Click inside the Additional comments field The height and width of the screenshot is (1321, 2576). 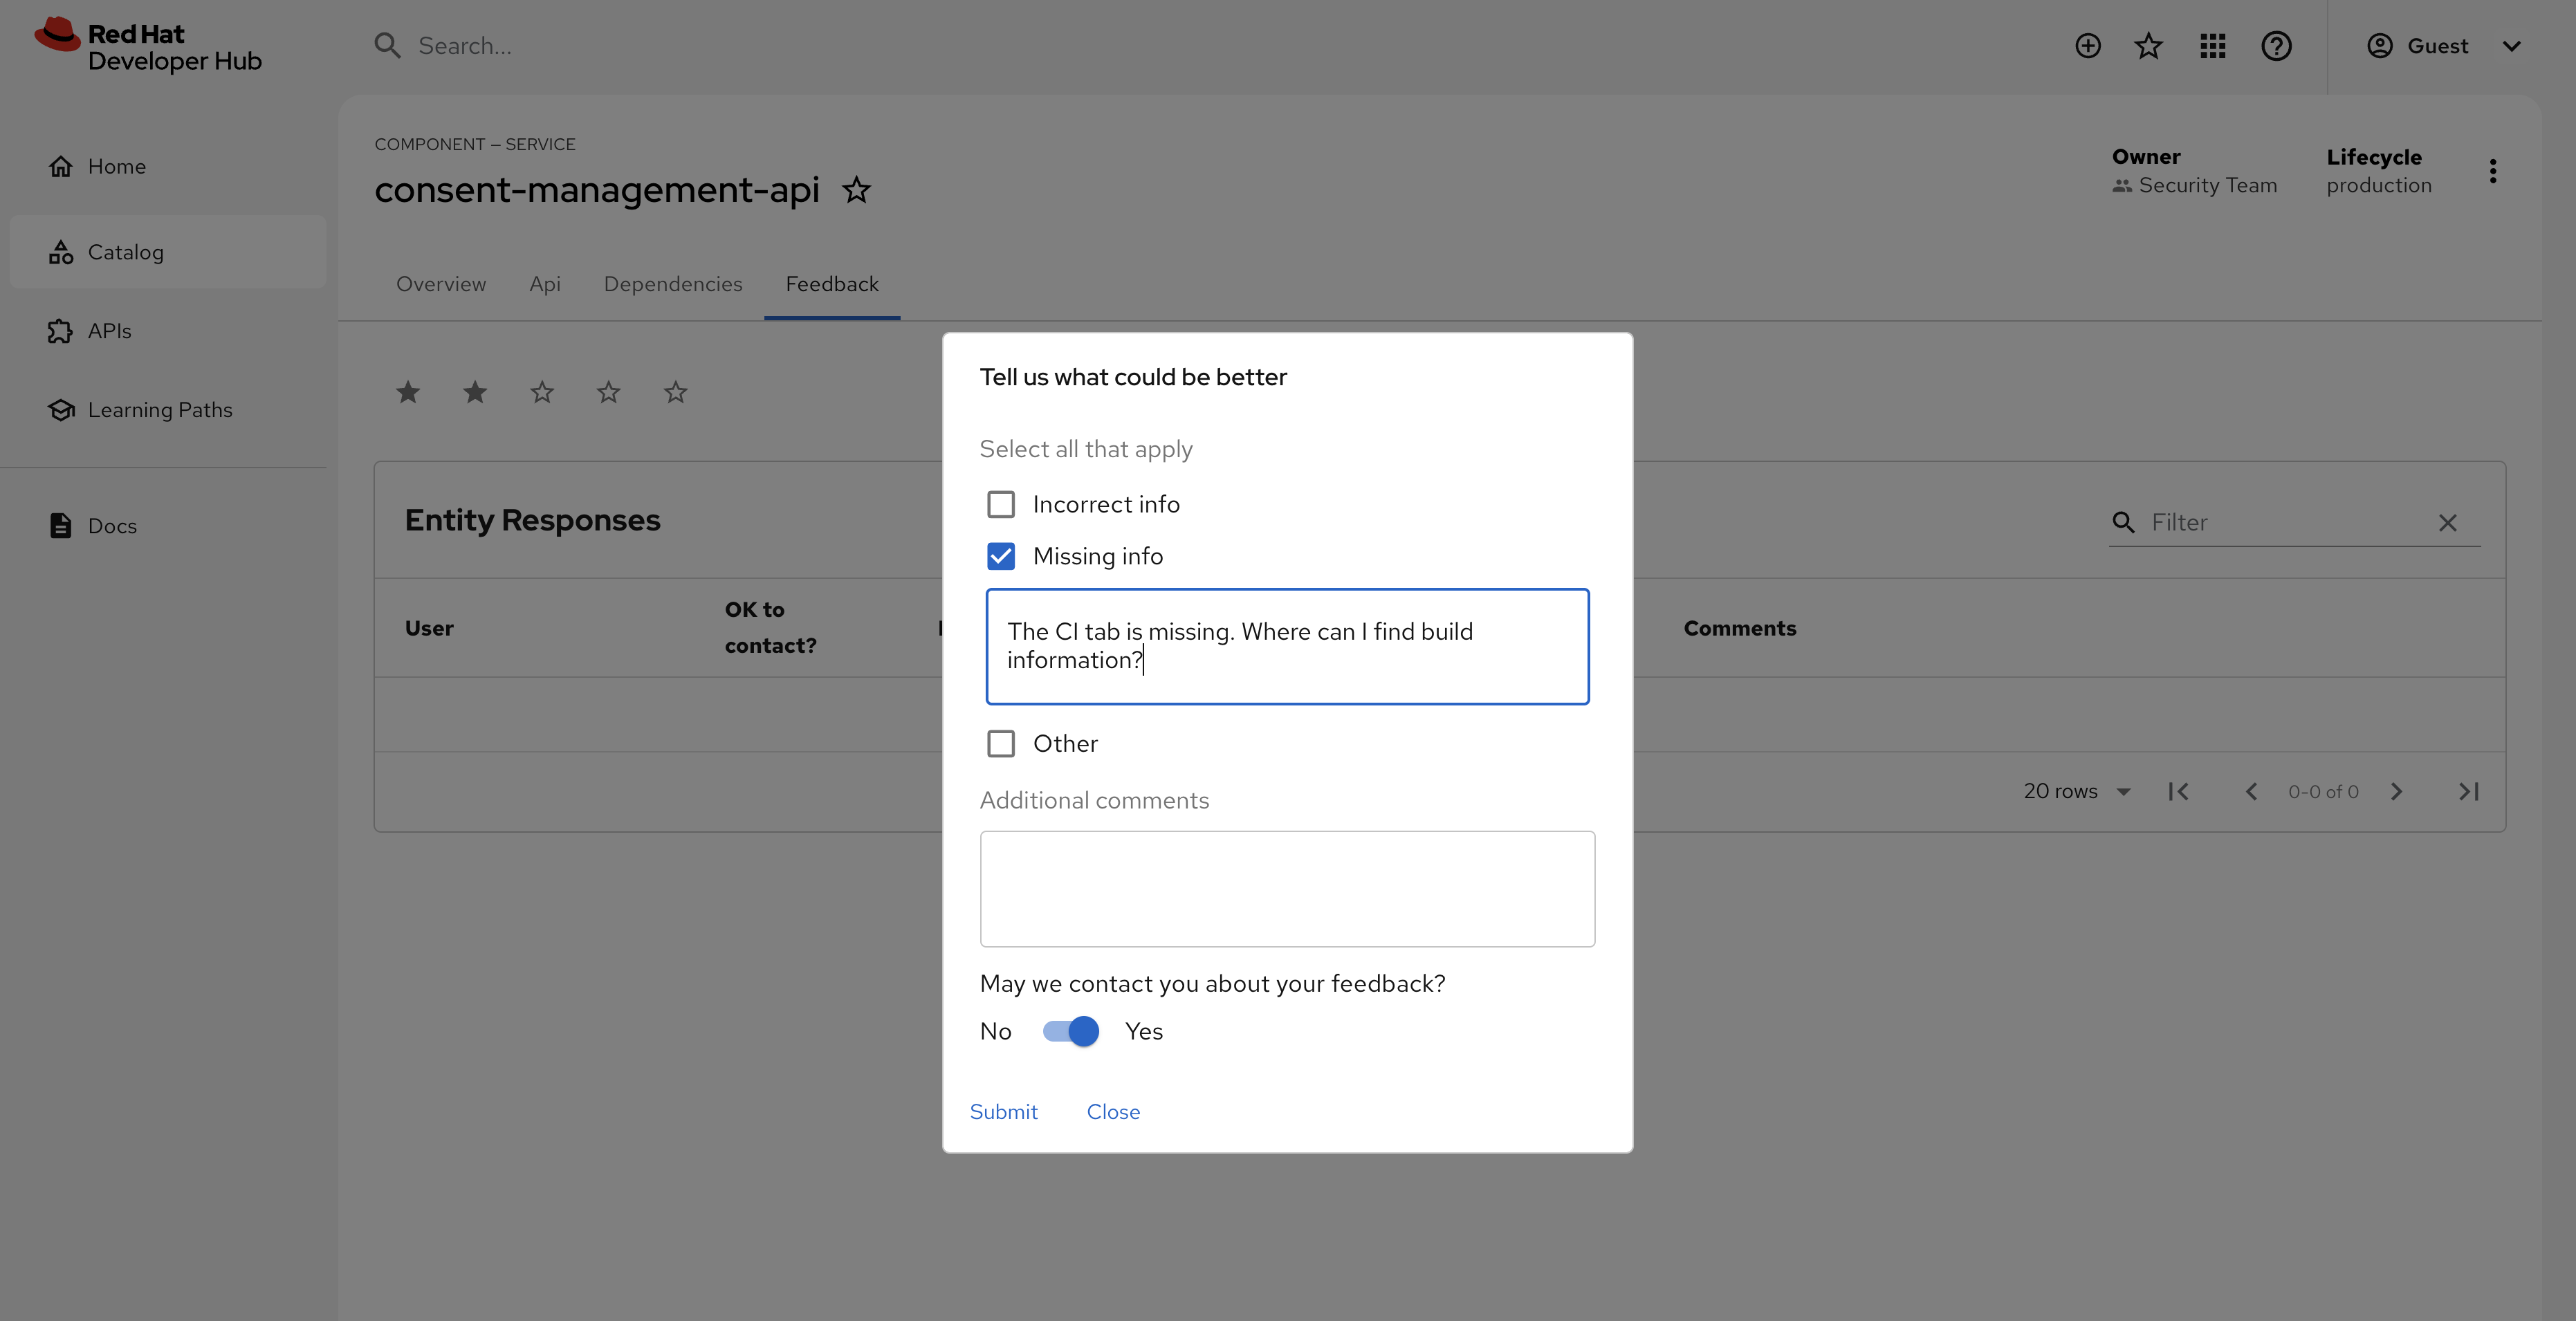[1287, 888]
